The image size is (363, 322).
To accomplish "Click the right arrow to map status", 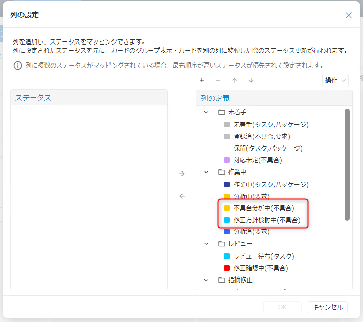I will pyautogui.click(x=181, y=174).
